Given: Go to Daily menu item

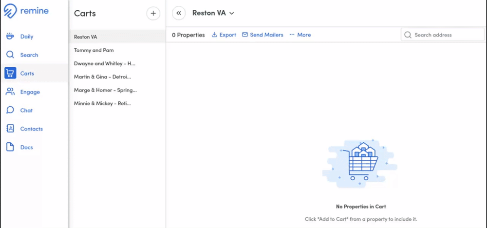Looking at the screenshot, I should [27, 37].
